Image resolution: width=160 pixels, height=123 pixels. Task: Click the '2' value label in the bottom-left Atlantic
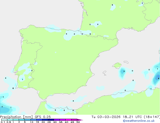click(x=2, y=107)
